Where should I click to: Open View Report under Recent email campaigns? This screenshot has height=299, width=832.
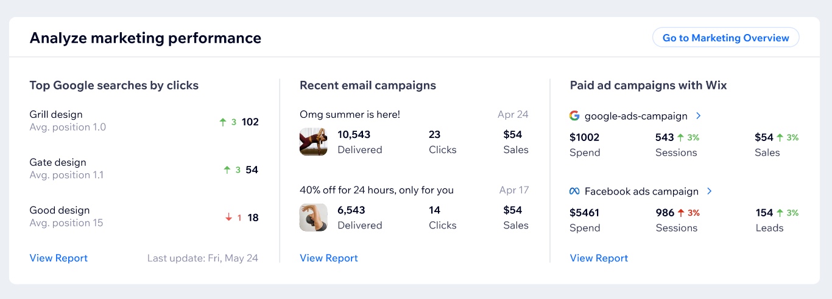pyautogui.click(x=329, y=258)
